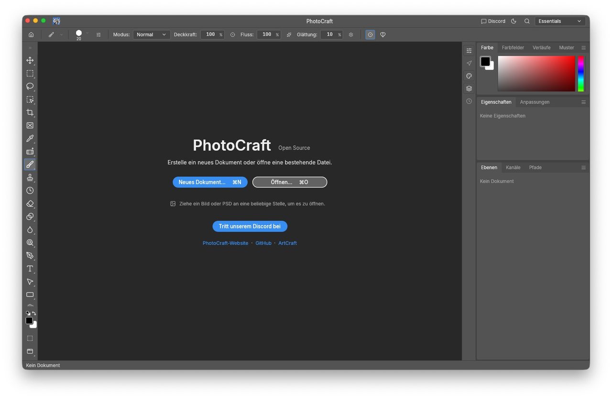
Task: Open the palette icon in the collapsed panel strip
Action: coord(469,76)
